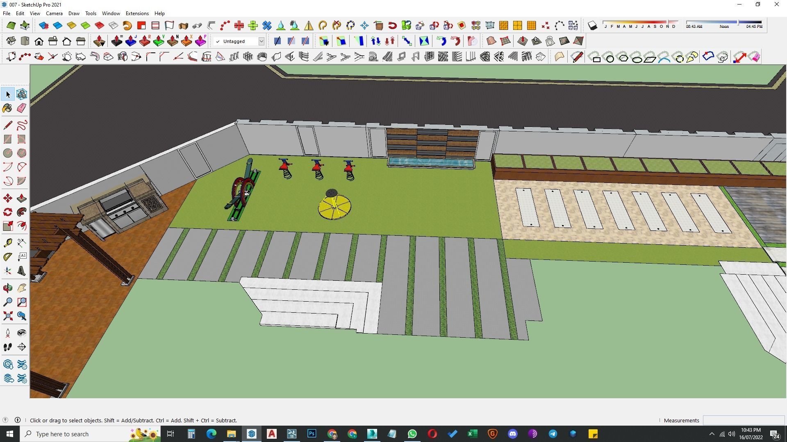Screen dimensions: 787x442
Task: Select the Paint Bucket tool
Action: (x=7, y=108)
